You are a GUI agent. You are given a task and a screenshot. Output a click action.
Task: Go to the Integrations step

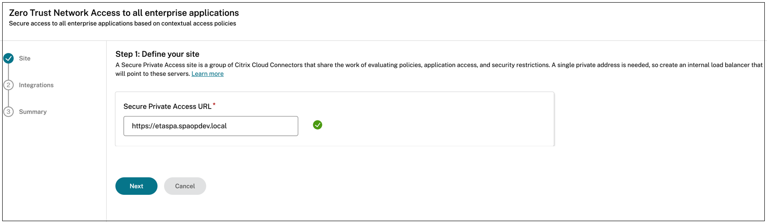tap(36, 85)
